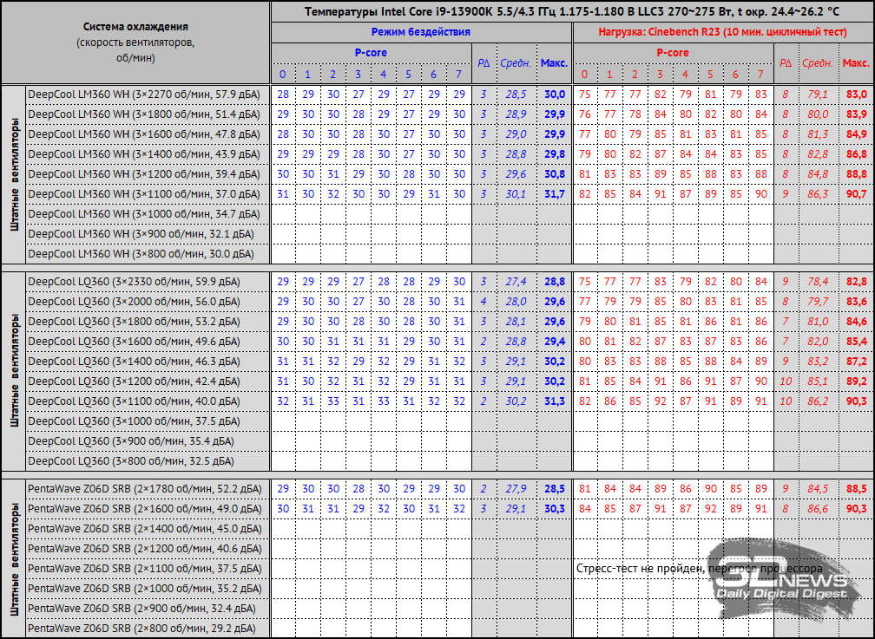Select the "Режим бездействия" section header
The height and width of the screenshot is (639, 875).
421,31
